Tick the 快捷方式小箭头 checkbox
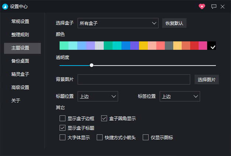This screenshot has width=231, height=156. (x=99, y=138)
